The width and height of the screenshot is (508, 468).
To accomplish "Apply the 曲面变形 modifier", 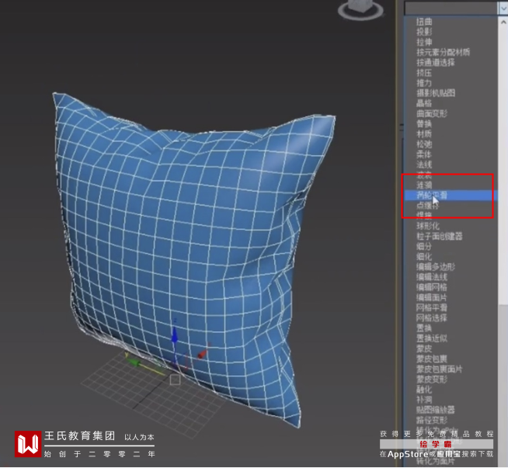I will point(432,113).
